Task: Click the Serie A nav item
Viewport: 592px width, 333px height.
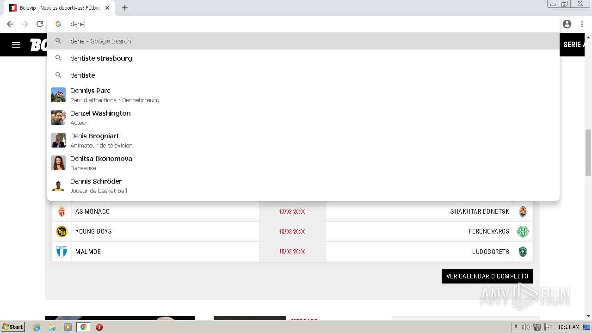Action: (574, 45)
